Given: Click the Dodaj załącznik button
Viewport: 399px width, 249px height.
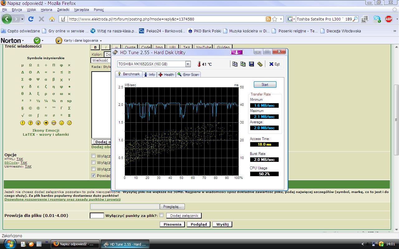Looking at the screenshot, I should pyautogui.click(x=184, y=215).
